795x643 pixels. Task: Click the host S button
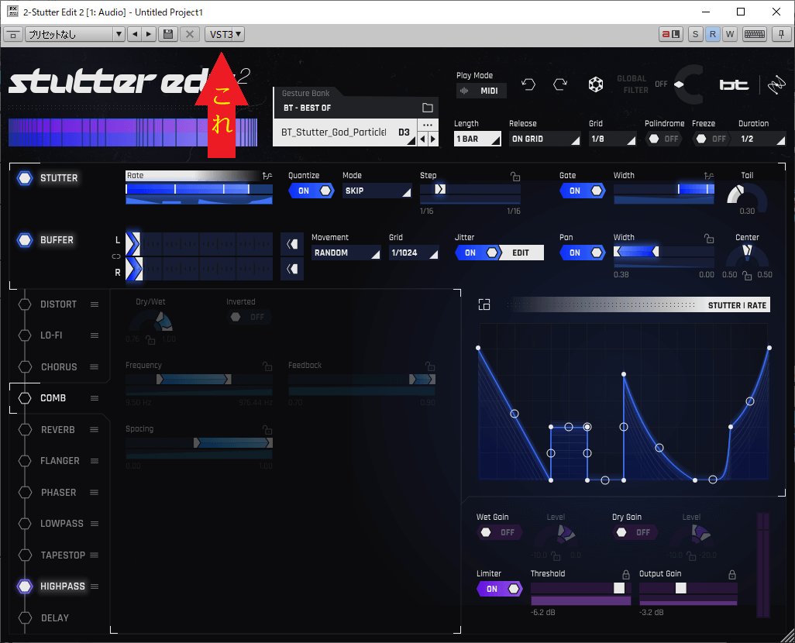click(x=695, y=34)
